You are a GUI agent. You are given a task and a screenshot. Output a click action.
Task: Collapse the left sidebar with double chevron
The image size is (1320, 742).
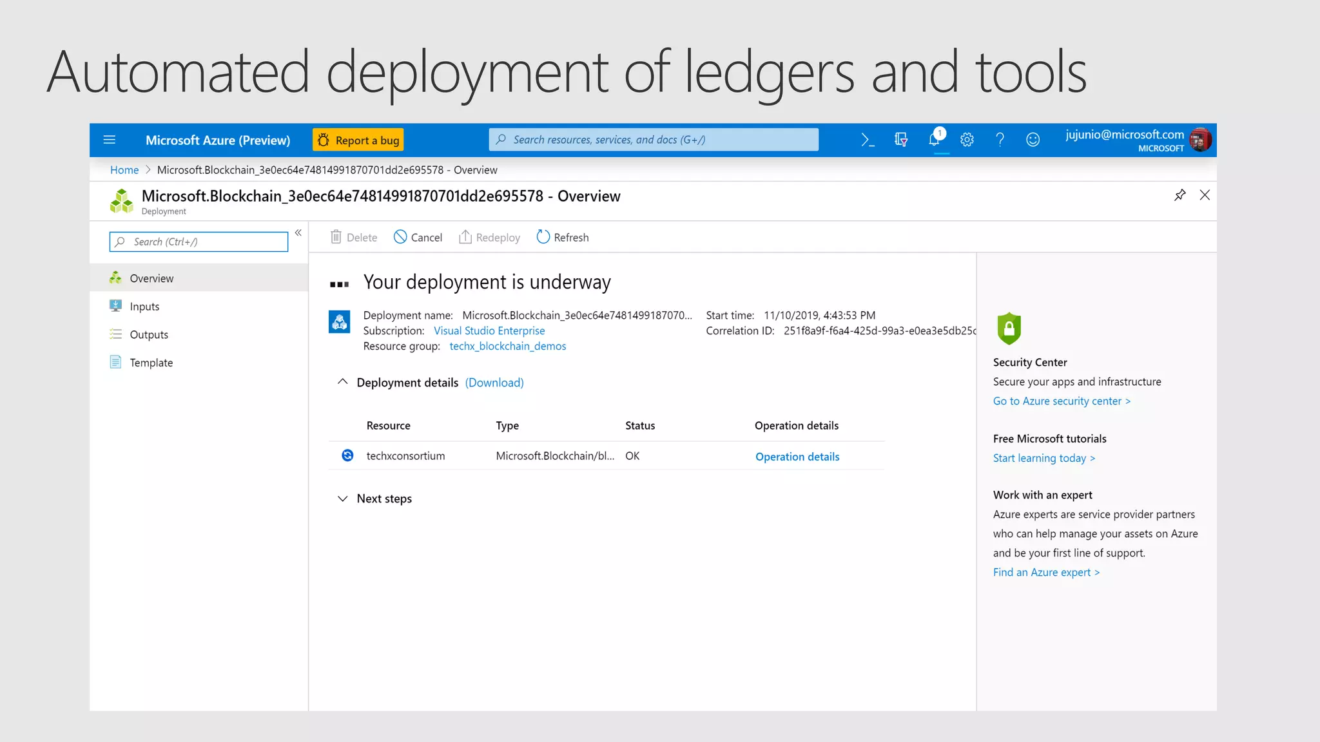pyautogui.click(x=298, y=233)
